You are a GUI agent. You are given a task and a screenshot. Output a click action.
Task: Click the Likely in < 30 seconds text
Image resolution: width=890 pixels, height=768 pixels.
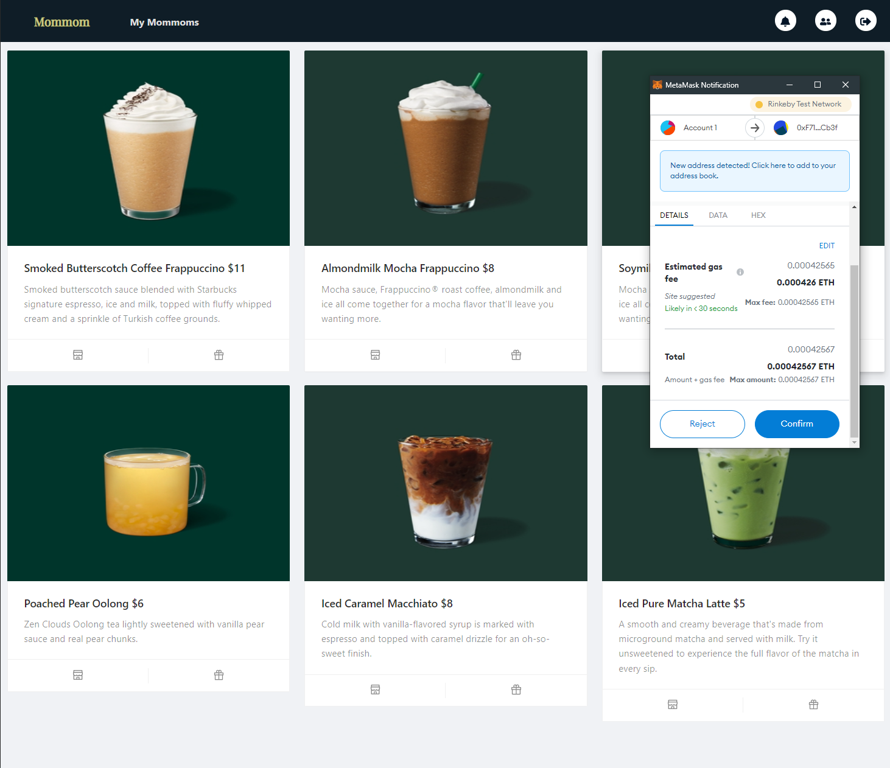pos(701,309)
